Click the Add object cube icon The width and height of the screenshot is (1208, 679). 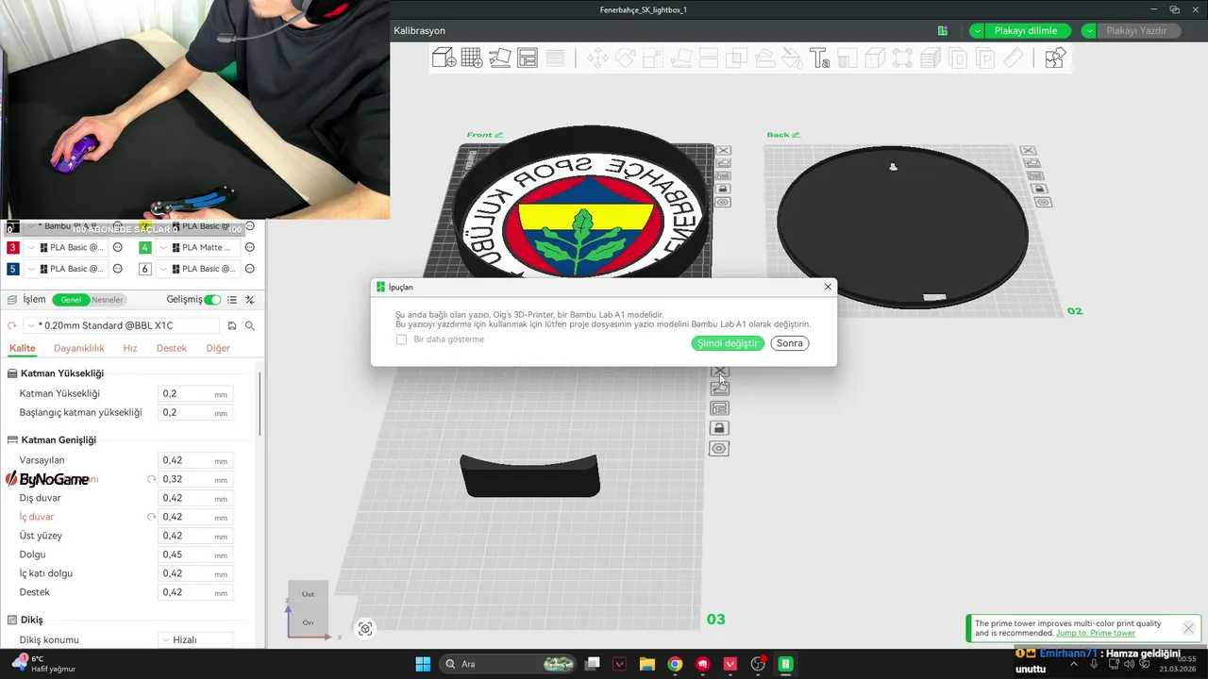tap(445, 58)
